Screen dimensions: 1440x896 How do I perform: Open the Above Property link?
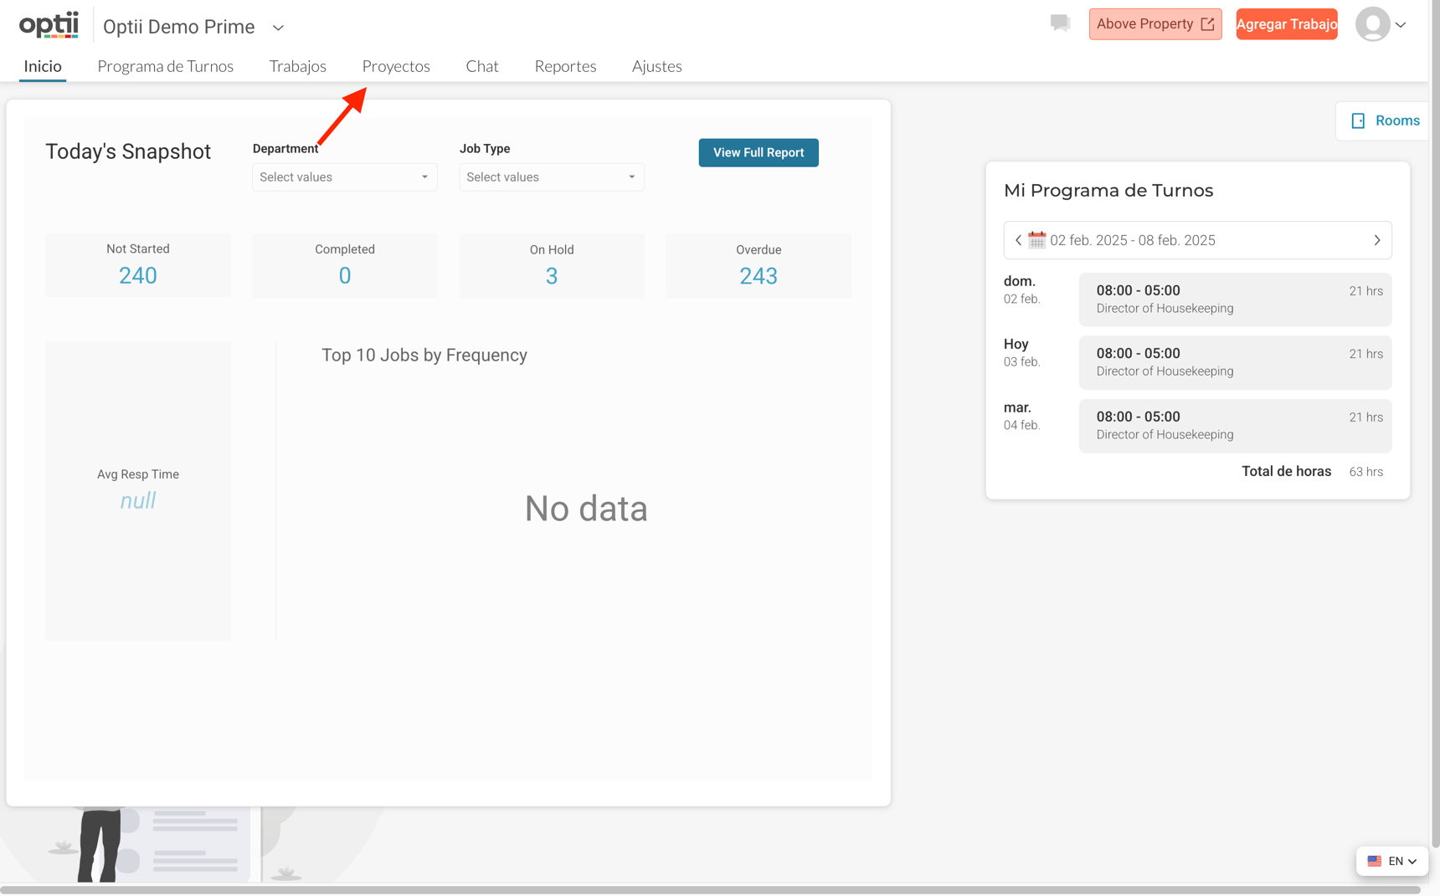coord(1155,24)
